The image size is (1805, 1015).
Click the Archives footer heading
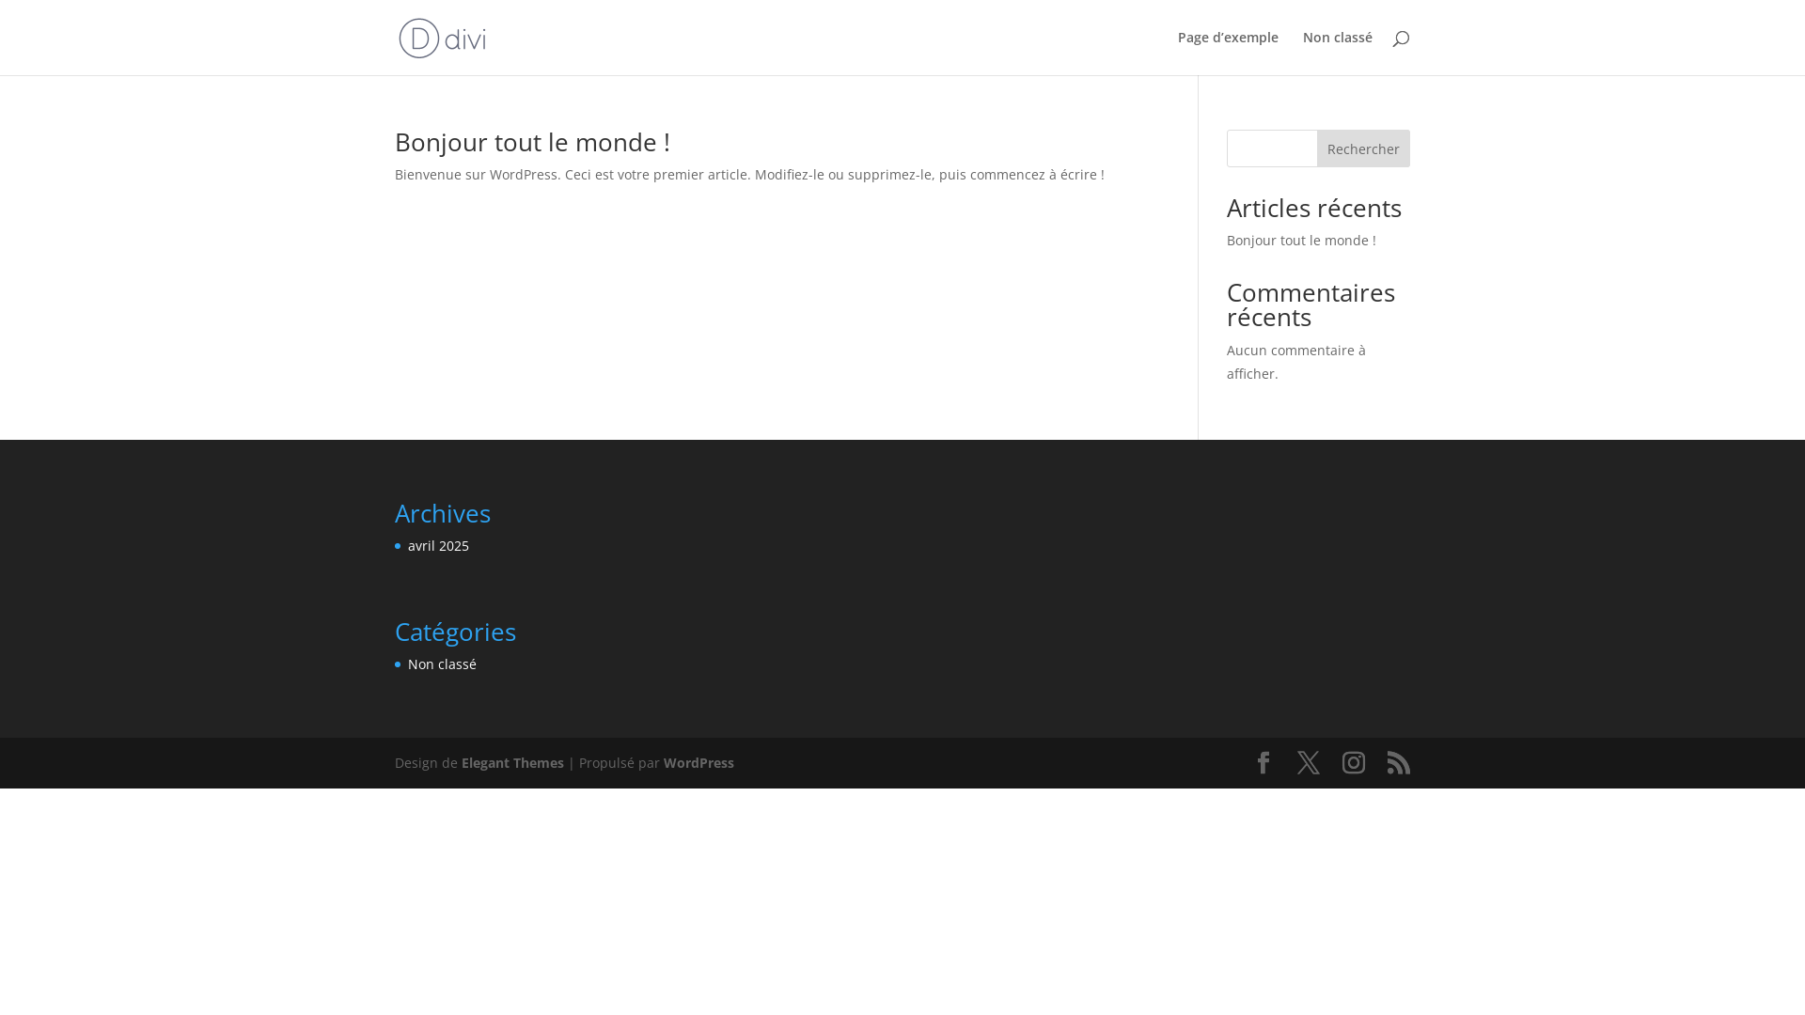(443, 513)
